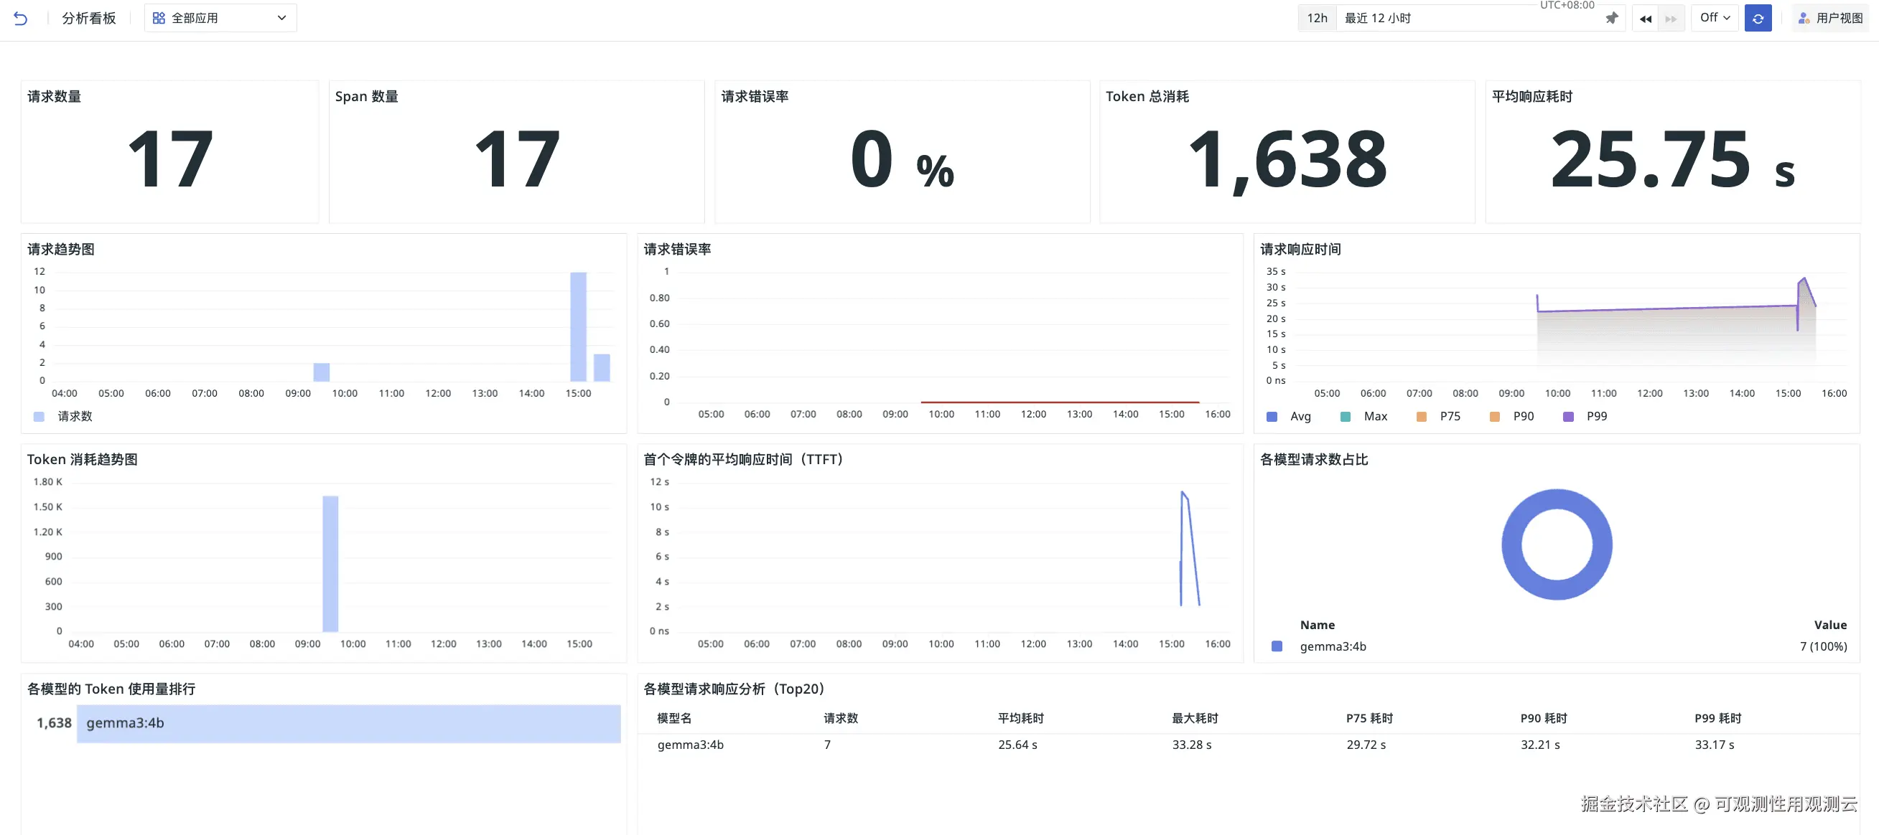Screen dimensions: 1879x835
Task: Refresh dashboard with blue refresh icon
Action: point(1758,18)
